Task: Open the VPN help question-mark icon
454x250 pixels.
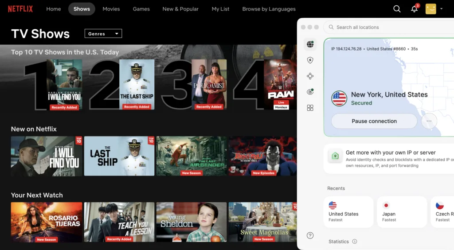Action: pos(310,235)
